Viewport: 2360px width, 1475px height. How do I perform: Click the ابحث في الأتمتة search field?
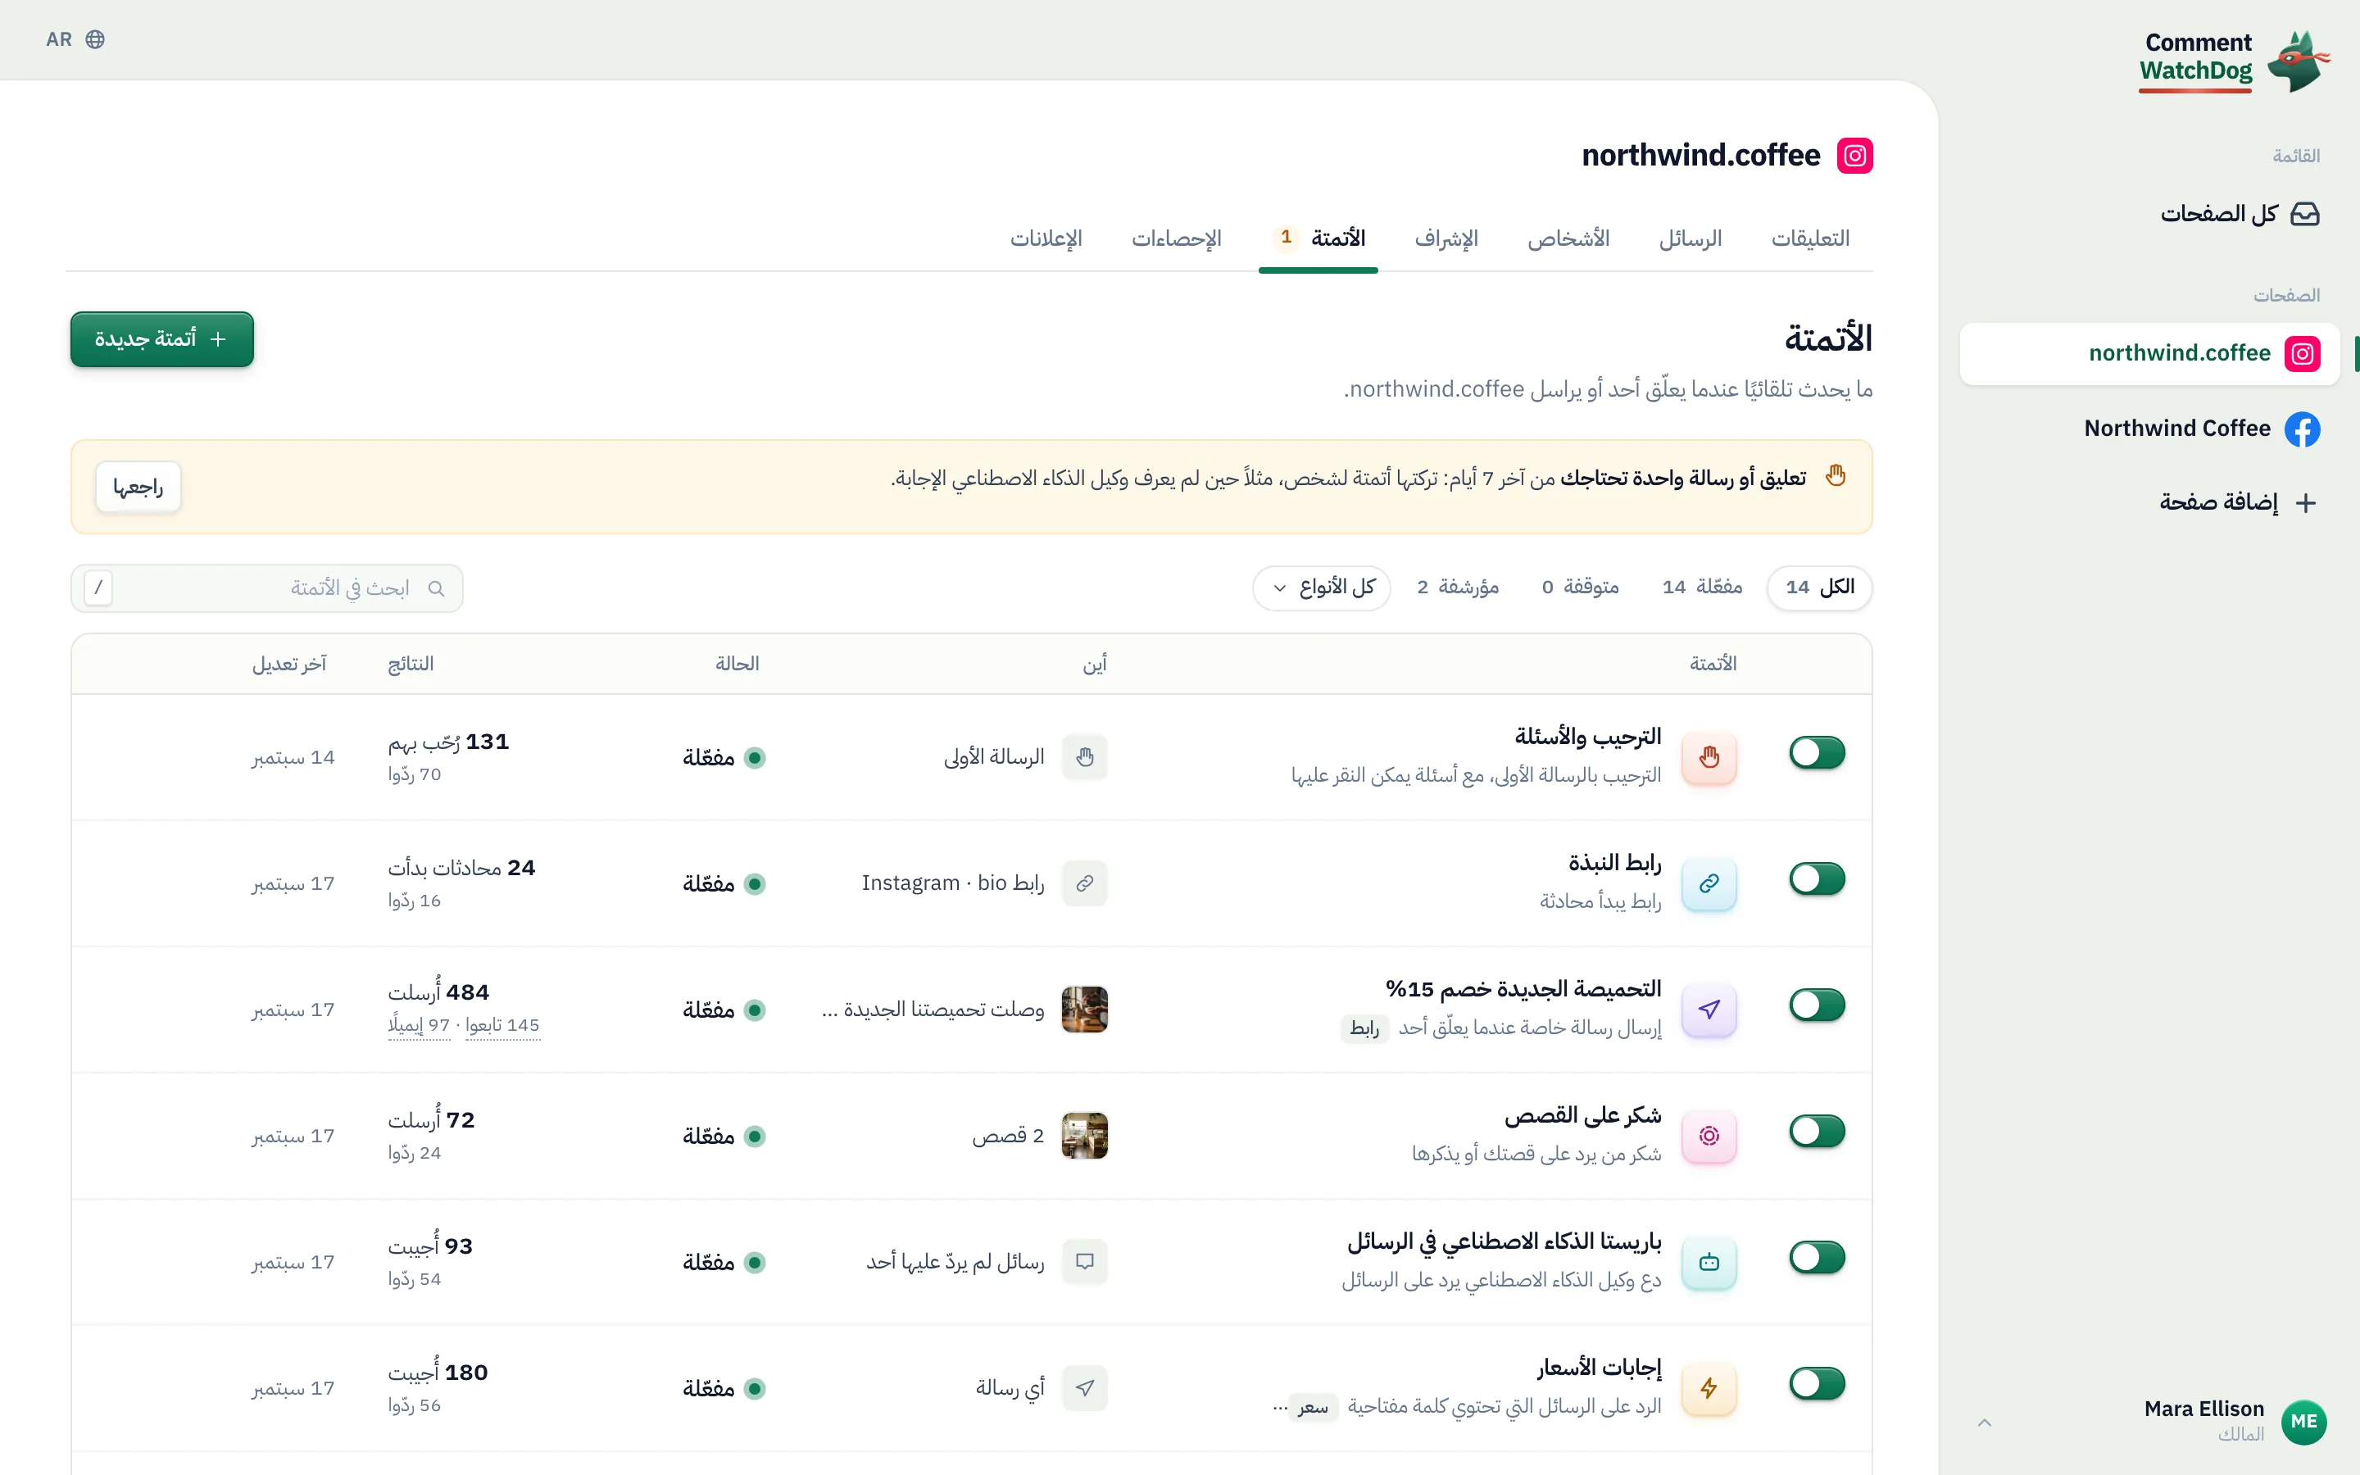click(x=266, y=588)
